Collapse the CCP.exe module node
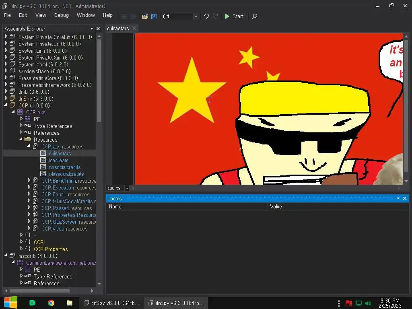Screen dimensions: 412x309 point(13,112)
